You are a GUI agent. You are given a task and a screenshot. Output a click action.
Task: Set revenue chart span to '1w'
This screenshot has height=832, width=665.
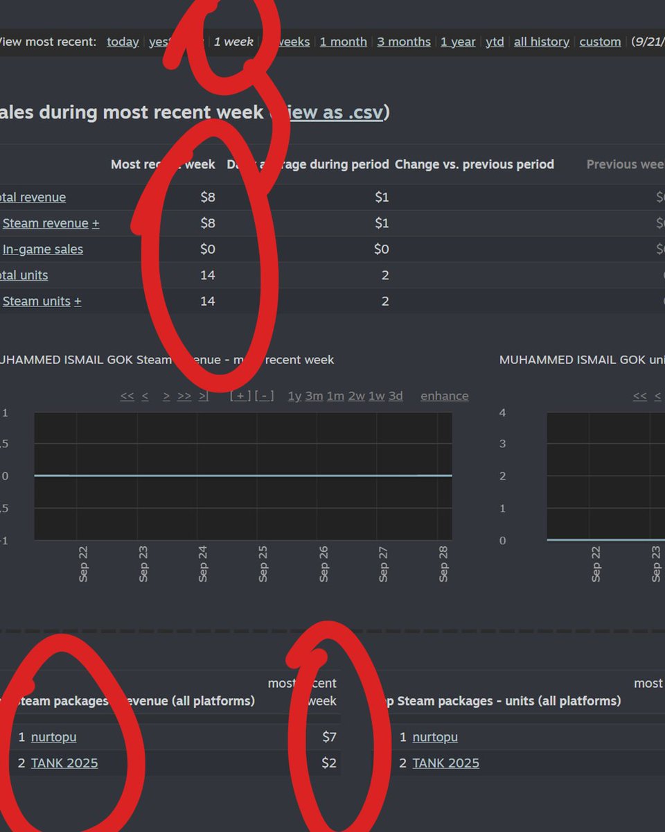coord(376,396)
